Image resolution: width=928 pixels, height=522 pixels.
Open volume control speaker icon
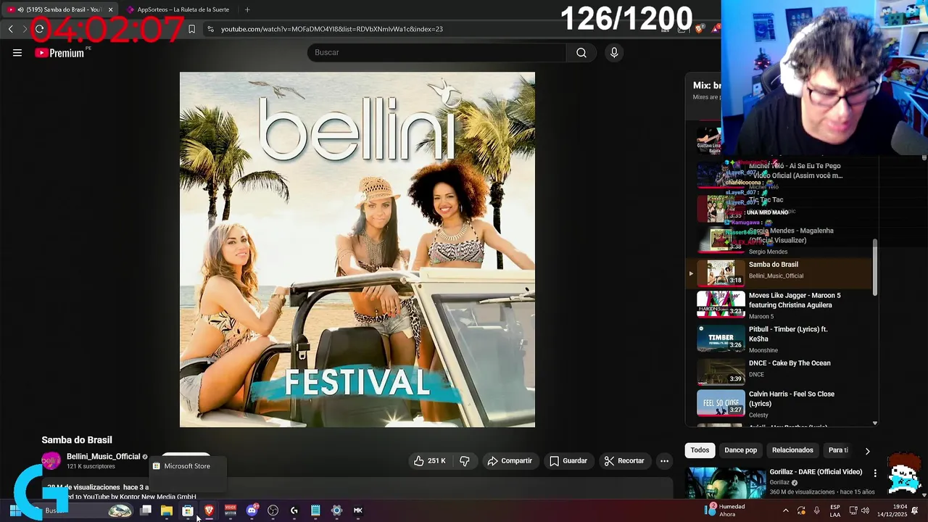tap(865, 510)
